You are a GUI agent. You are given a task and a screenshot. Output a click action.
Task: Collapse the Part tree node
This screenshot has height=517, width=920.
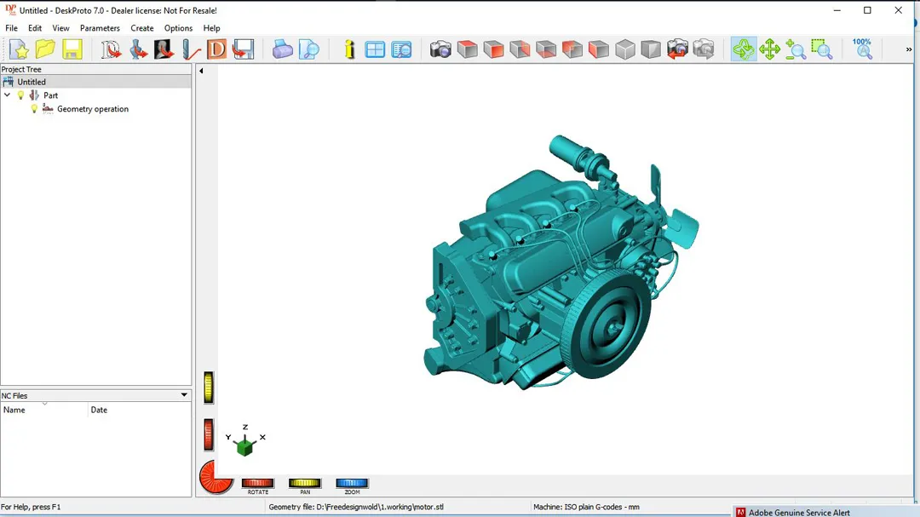[x=7, y=95]
